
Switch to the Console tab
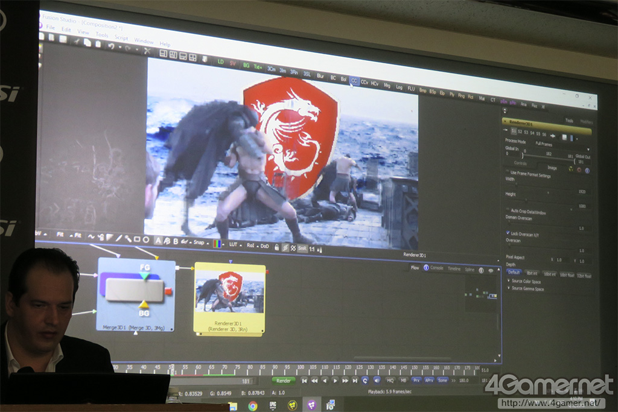[437, 268]
